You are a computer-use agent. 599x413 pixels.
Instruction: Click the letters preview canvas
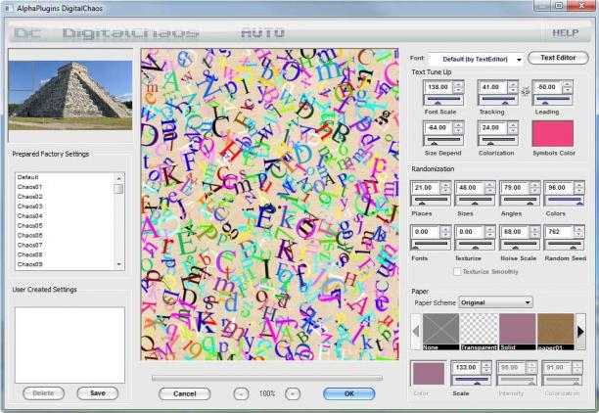(270, 204)
